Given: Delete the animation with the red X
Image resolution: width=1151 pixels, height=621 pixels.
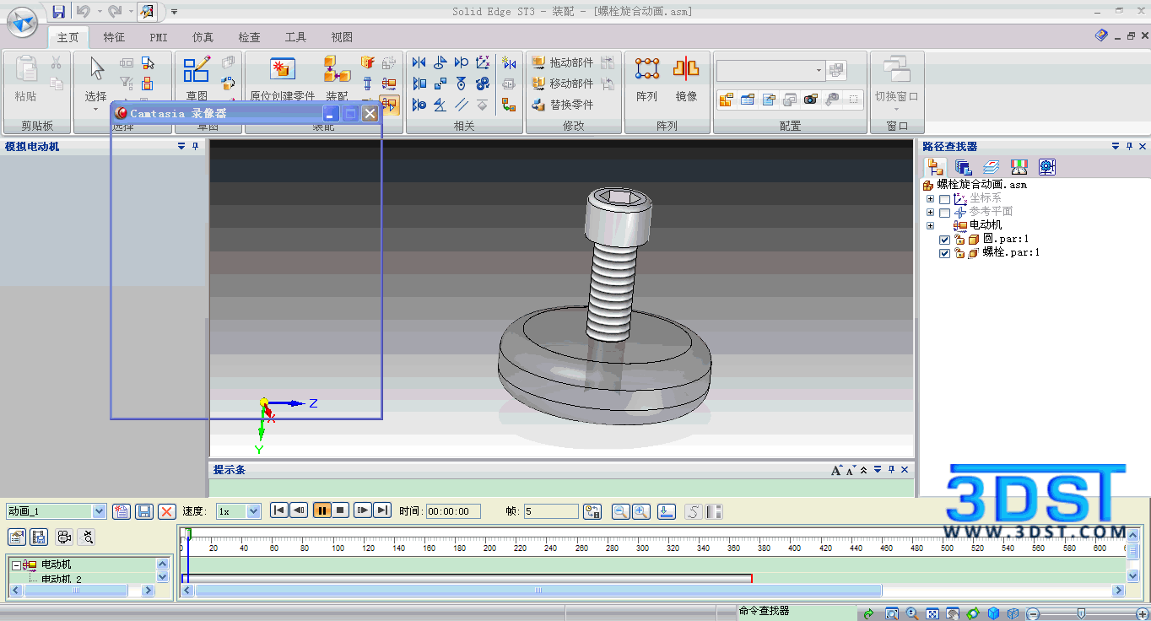Looking at the screenshot, I should 166,511.
